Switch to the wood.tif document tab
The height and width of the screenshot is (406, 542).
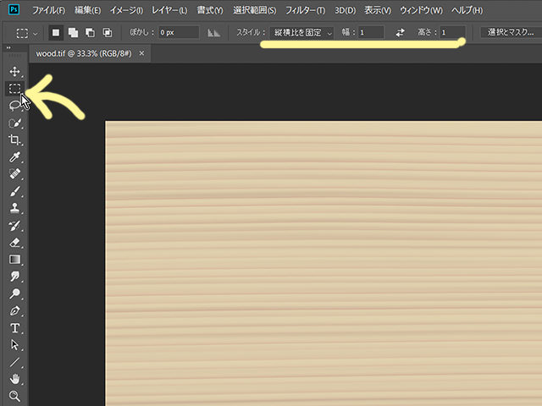click(84, 54)
